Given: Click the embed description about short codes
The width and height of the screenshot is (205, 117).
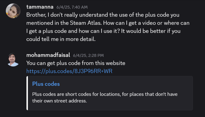Looking at the screenshot, I should pyautogui.click(x=105, y=97).
